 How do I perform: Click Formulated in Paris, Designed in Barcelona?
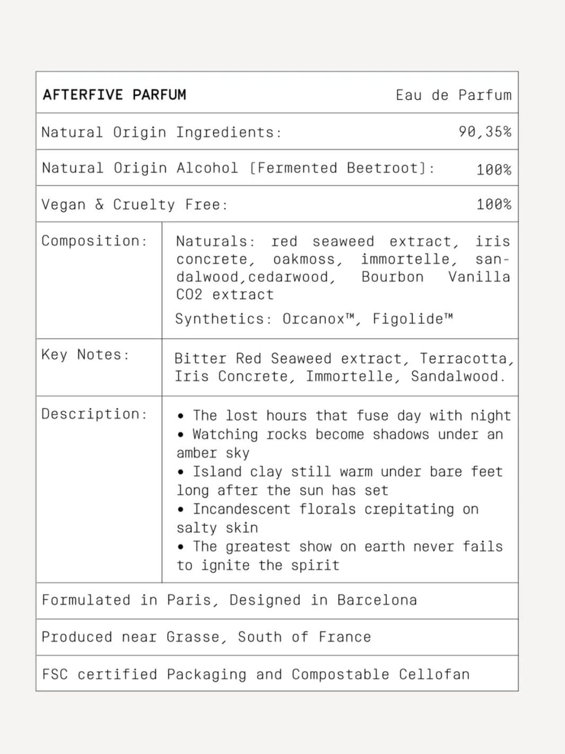229,600
